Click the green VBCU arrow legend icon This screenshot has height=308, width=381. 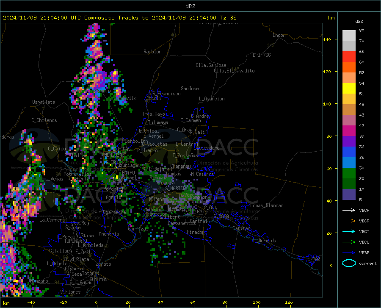pyautogui.click(x=349, y=242)
